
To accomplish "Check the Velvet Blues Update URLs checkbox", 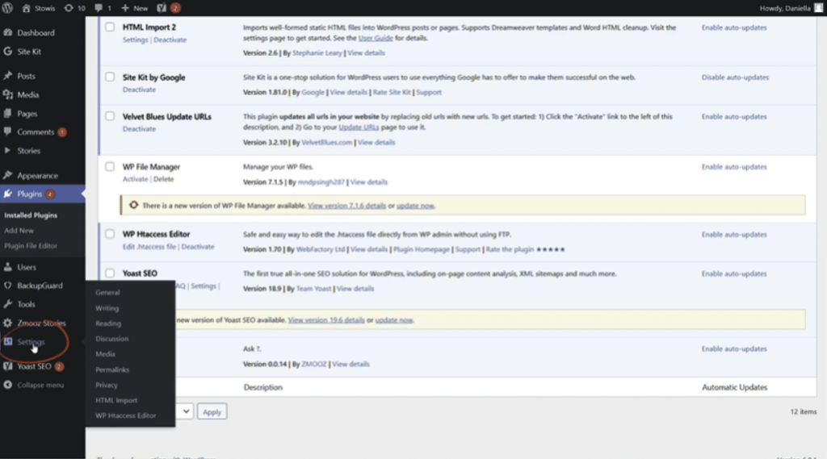I will (x=110, y=116).
